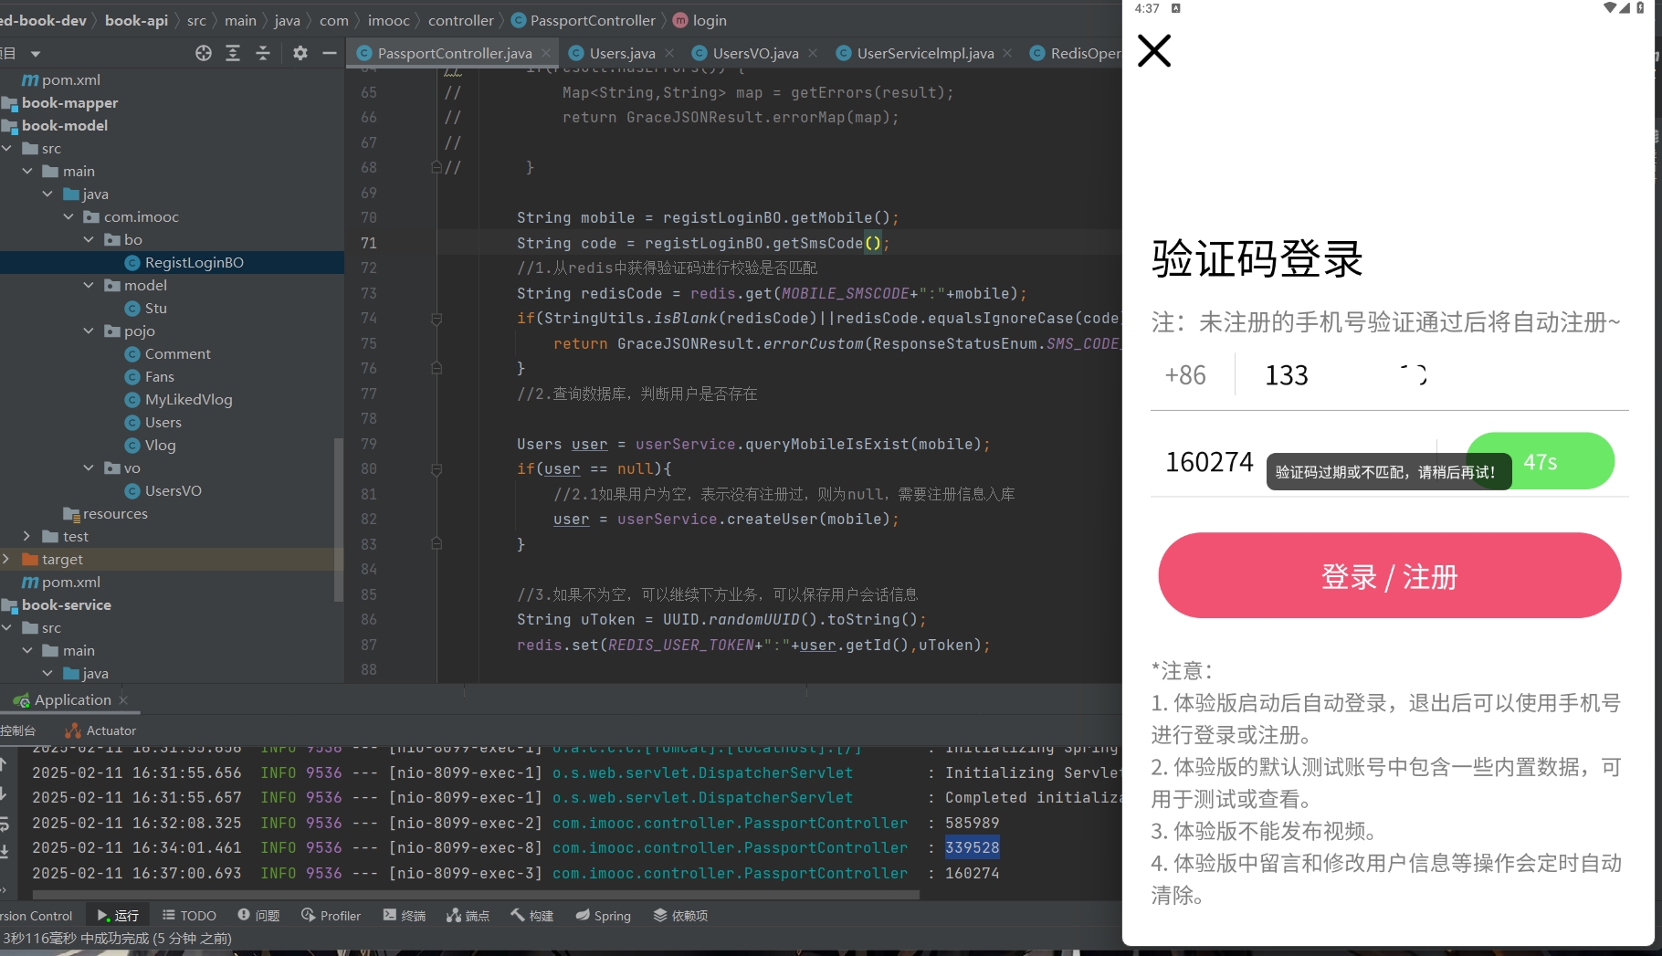Expand the test folder

point(26,536)
